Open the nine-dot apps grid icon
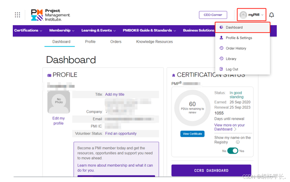This screenshot has height=182, width=290. coord(17,15)
